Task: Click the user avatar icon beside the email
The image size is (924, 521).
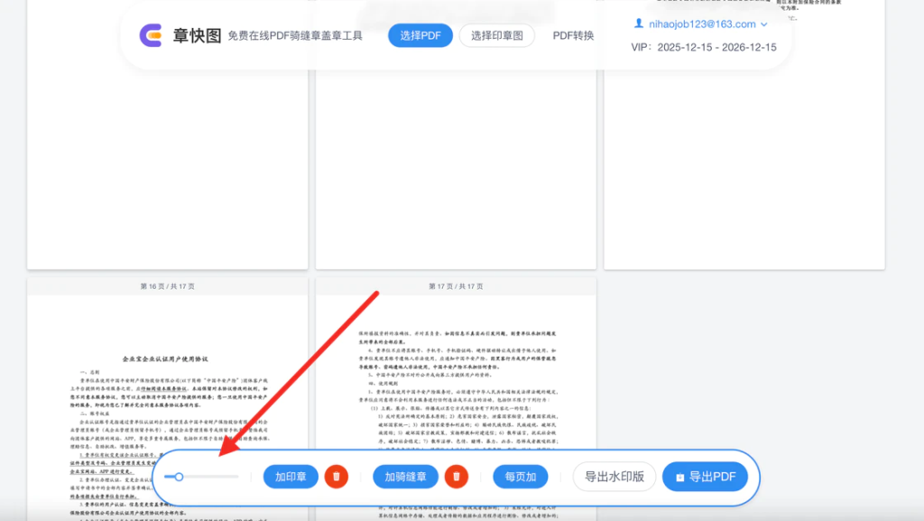Action: (639, 23)
